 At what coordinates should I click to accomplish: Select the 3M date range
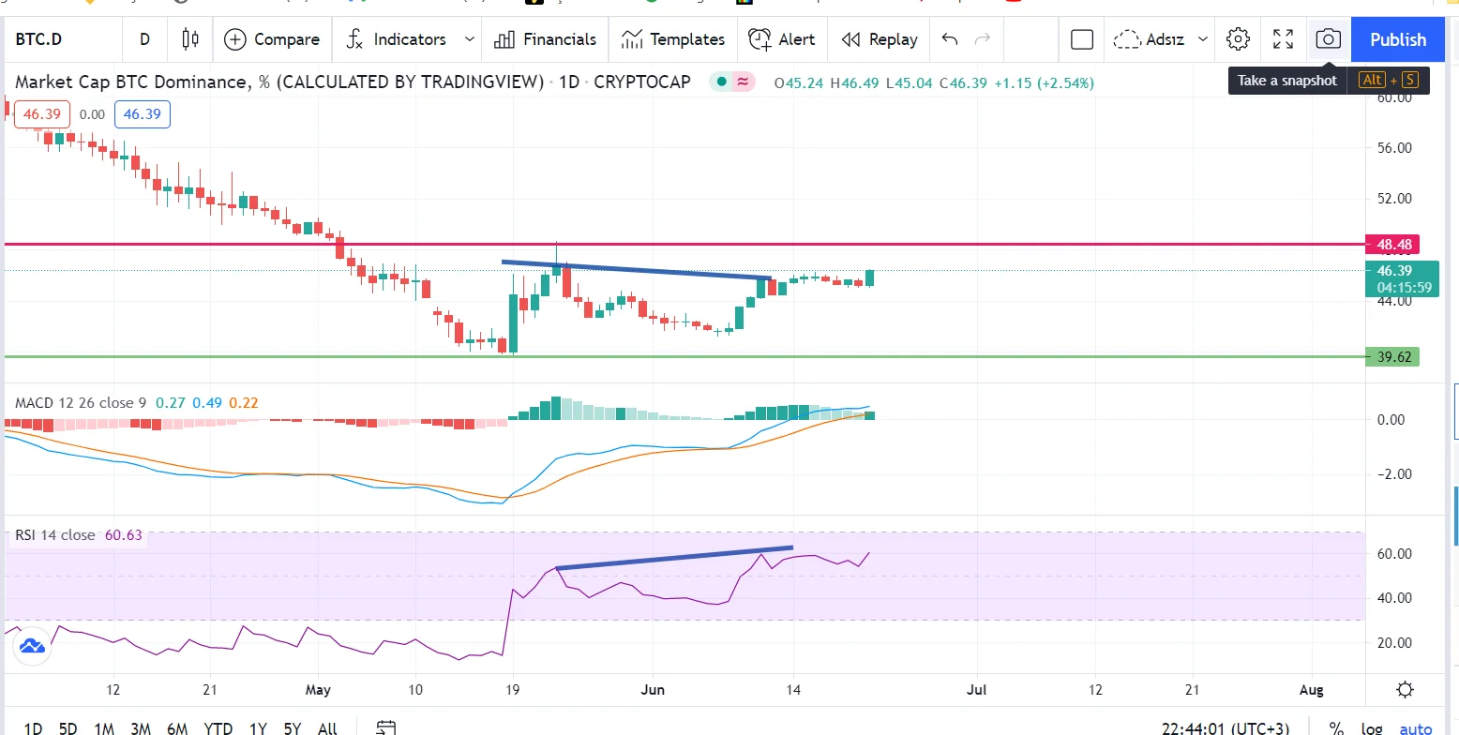point(141,727)
